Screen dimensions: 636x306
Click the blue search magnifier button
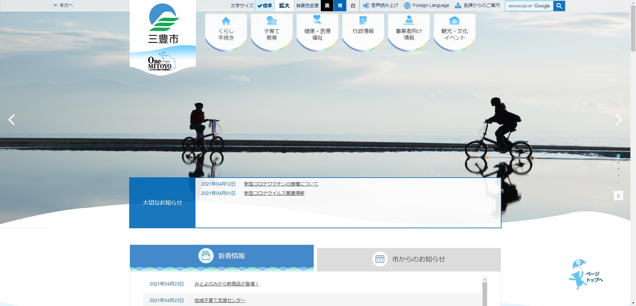[559, 6]
